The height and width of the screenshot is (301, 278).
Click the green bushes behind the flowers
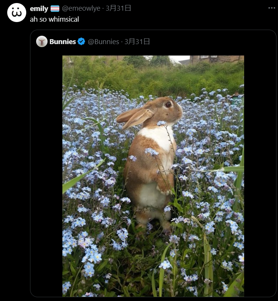click(153, 79)
